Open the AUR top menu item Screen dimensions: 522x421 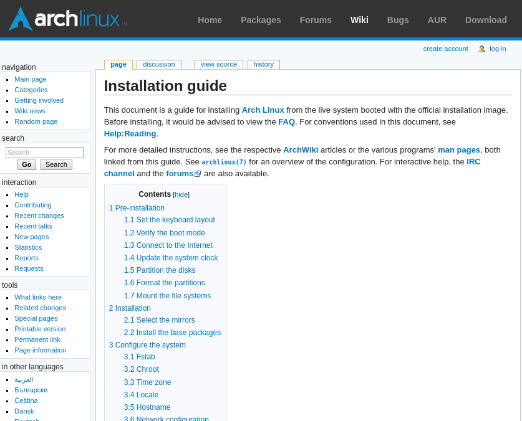click(x=437, y=20)
